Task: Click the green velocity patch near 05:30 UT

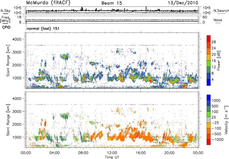Action: click(65, 116)
